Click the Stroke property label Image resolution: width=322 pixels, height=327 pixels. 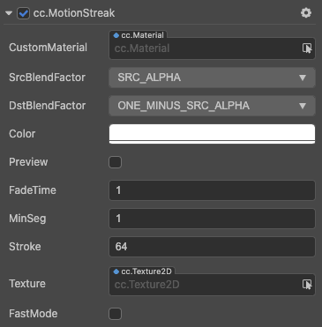tap(25, 247)
